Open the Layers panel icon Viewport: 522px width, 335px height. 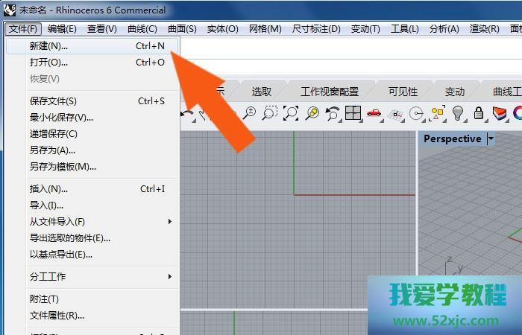coord(500,113)
